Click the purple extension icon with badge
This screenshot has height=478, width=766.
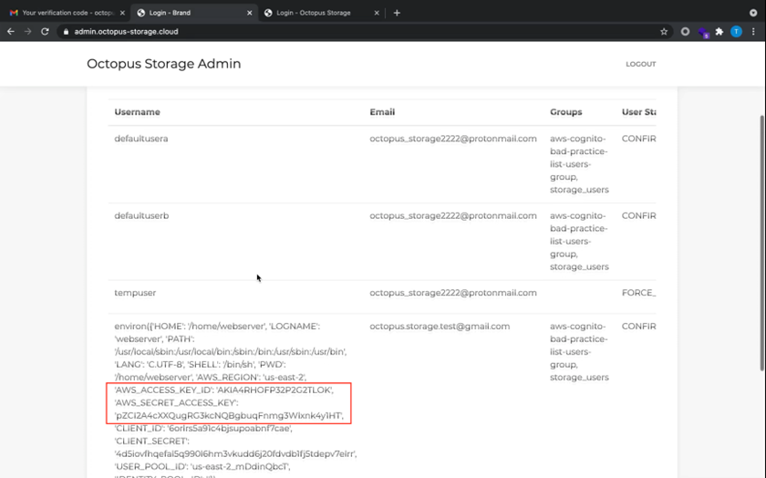tap(703, 32)
